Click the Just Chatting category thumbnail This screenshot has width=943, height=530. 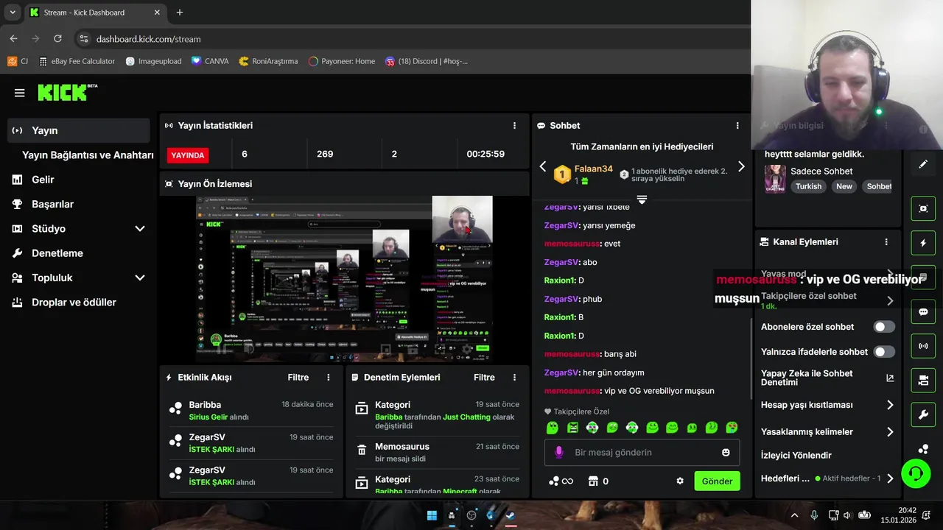pyautogui.click(x=775, y=179)
